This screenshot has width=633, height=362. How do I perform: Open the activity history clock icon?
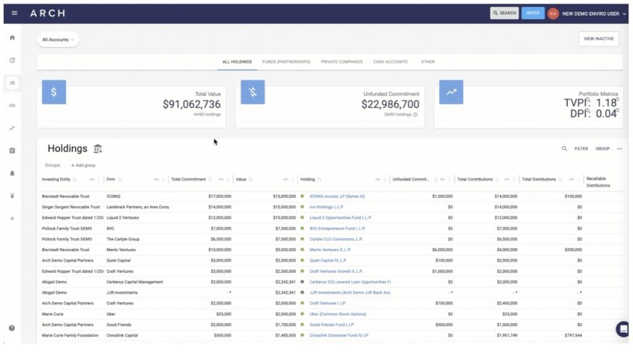point(12,60)
